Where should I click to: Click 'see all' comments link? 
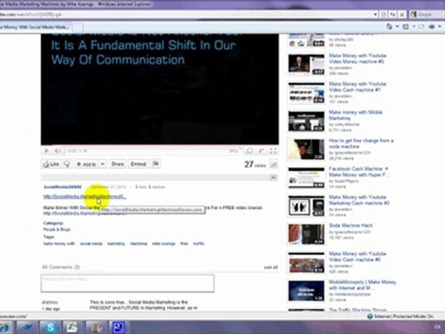point(271,267)
